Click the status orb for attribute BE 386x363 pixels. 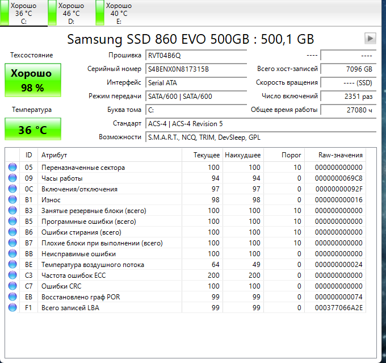click(x=12, y=264)
